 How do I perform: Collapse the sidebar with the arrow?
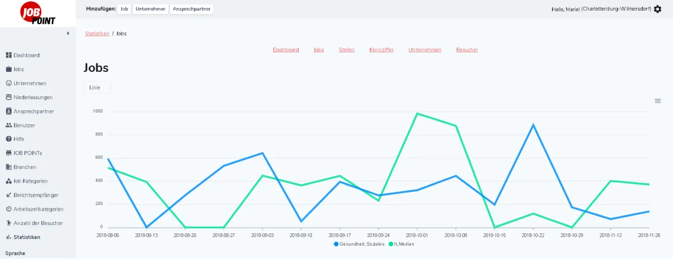(67, 33)
